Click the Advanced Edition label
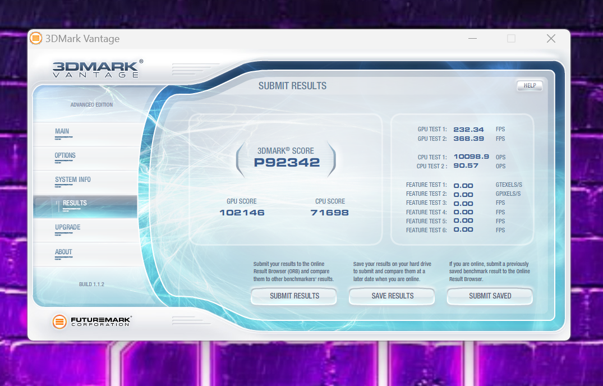The height and width of the screenshot is (386, 603). click(x=91, y=104)
